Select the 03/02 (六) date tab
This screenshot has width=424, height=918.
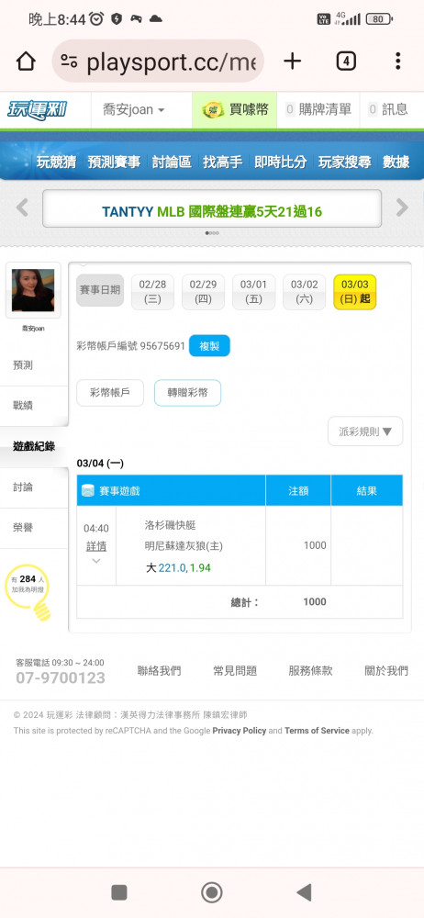pyautogui.click(x=305, y=292)
